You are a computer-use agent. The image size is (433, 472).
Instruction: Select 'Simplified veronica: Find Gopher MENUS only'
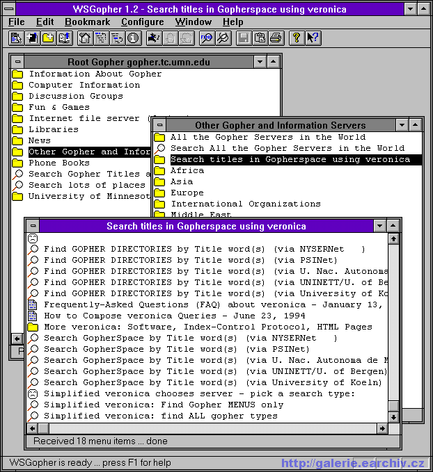tap(164, 405)
